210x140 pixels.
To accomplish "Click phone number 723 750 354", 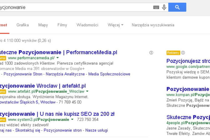I will tap(87, 119).
